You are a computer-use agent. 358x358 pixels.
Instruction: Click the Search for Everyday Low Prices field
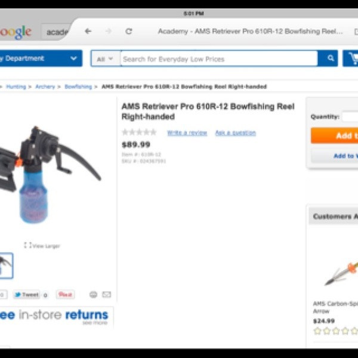tap(219, 59)
